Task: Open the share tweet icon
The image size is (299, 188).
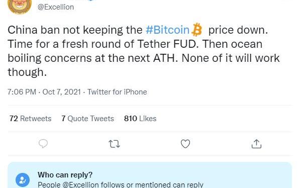Action: 256,144
